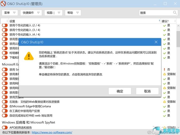The height and width of the screenshot is (135, 180).
Task: Open the 菜单 dropdown menu
Action: click(x=10, y=13)
